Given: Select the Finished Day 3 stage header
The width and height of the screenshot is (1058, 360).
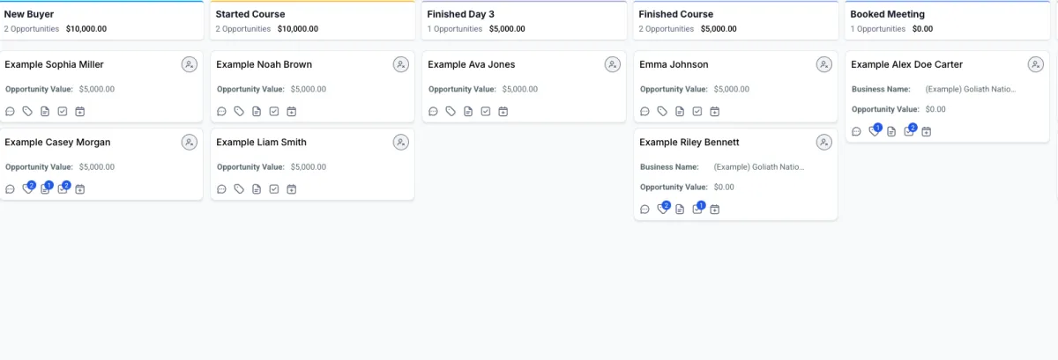Looking at the screenshot, I should pyautogui.click(x=460, y=14).
